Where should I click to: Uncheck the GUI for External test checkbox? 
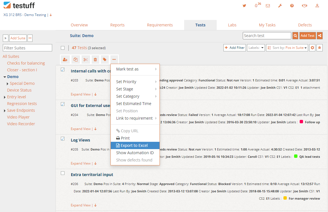pyautogui.click(x=63, y=104)
